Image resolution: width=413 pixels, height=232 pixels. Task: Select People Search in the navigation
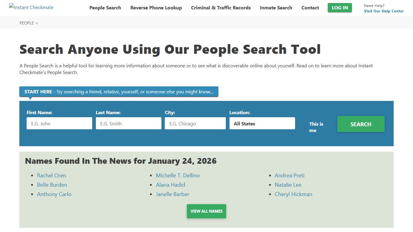(x=105, y=8)
